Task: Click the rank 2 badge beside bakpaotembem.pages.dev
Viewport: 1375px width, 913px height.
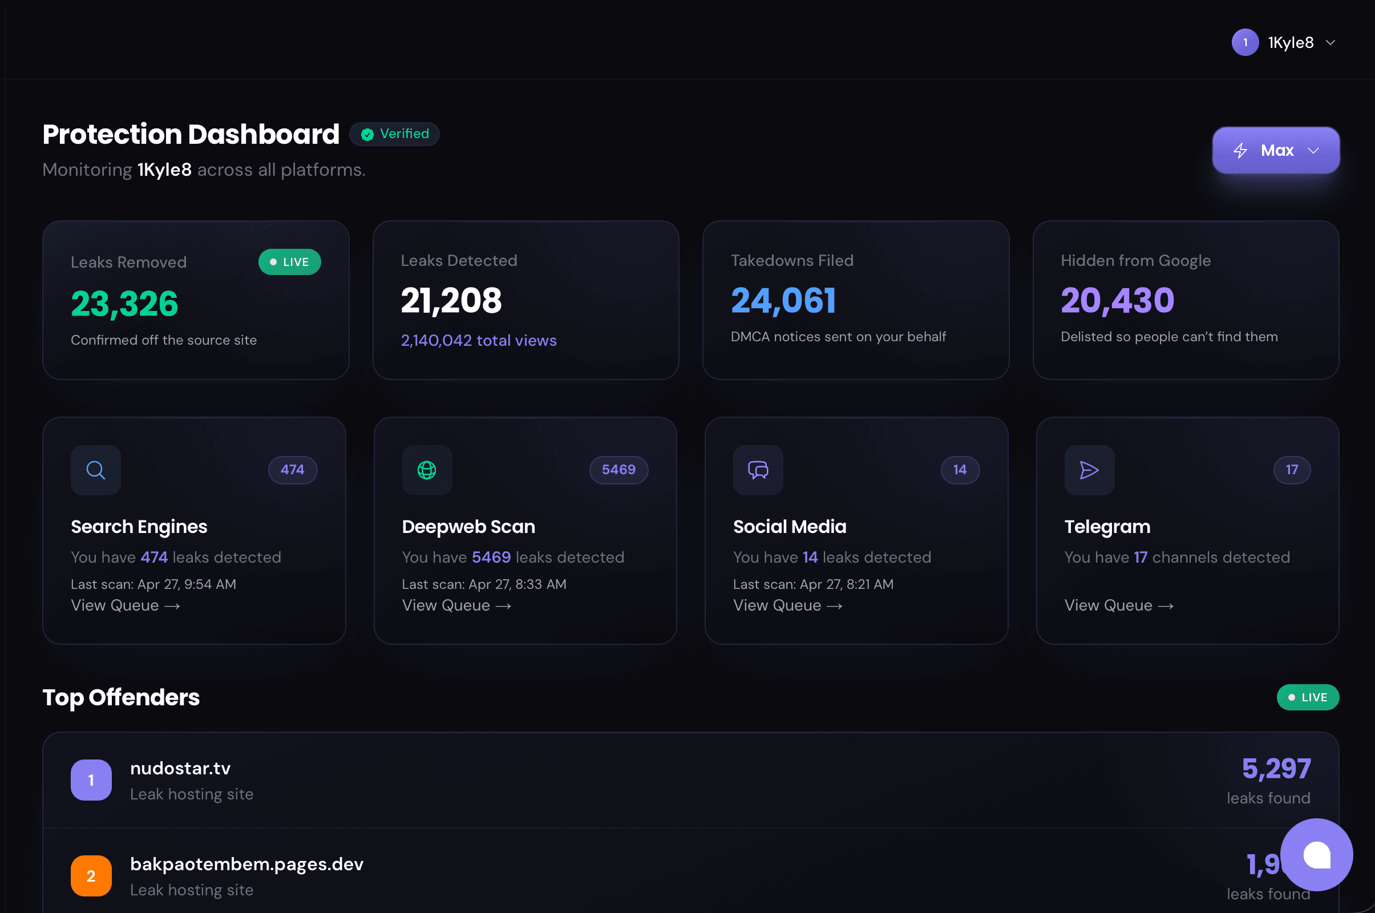Action: pyautogui.click(x=91, y=876)
